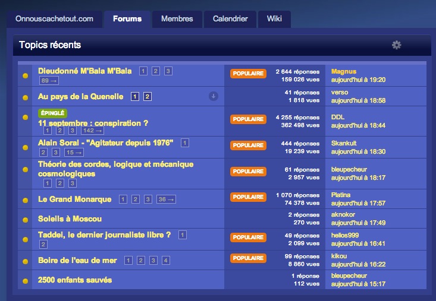Click yellow status dot beside Soleils à Moscou

click(x=26, y=220)
